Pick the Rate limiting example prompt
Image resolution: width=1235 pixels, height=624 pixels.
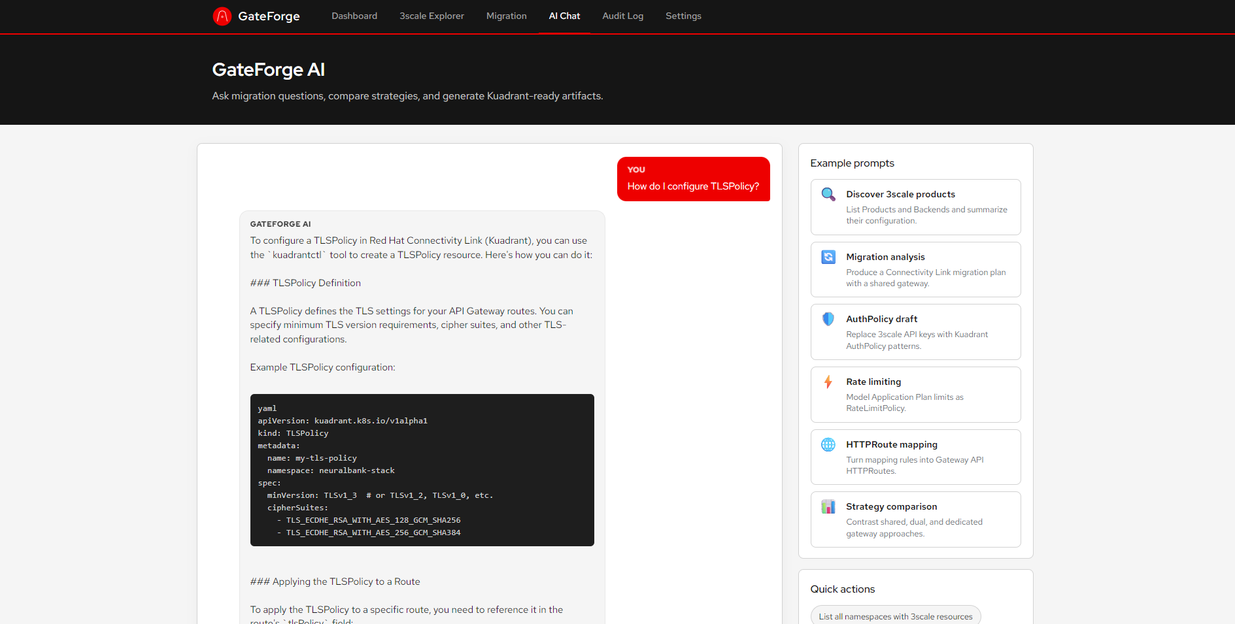pyautogui.click(x=915, y=395)
